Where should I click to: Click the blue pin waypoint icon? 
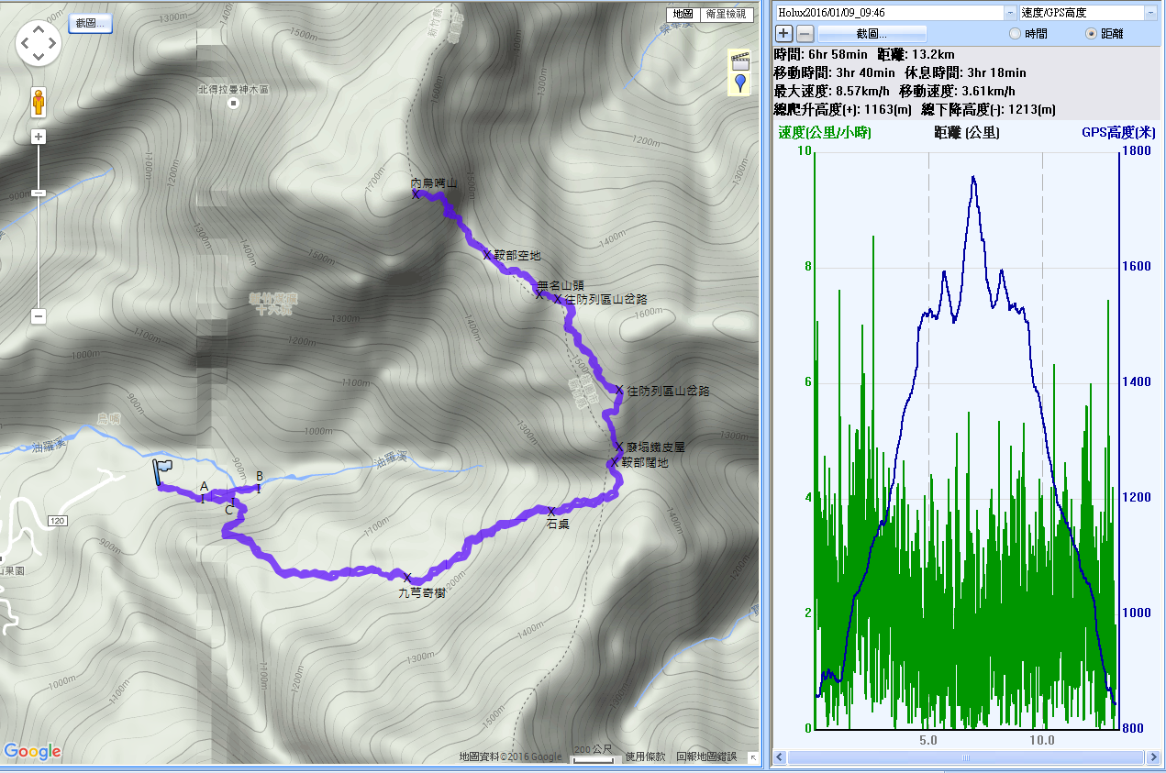740,84
